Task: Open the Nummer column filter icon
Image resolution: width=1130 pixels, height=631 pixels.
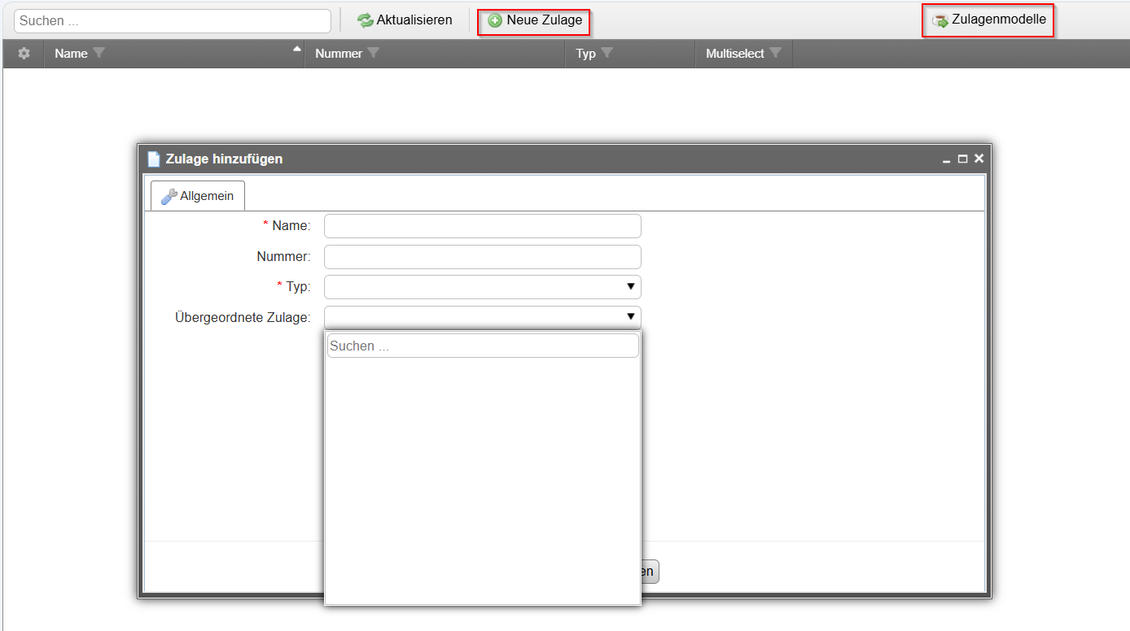Action: pyautogui.click(x=374, y=54)
